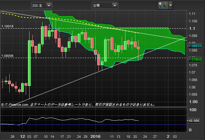The image size is (205, 140).
Task: Expand the indicator menu arrow
Action: pyautogui.click(x=171, y=5)
